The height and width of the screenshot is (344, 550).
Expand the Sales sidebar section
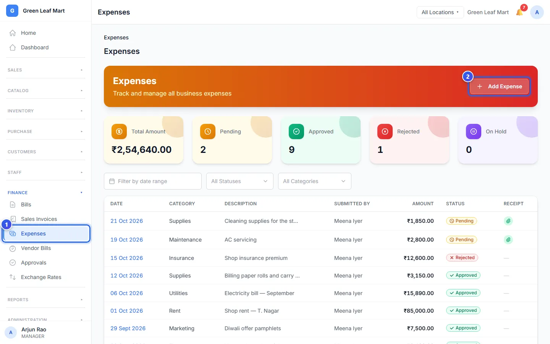(45, 70)
